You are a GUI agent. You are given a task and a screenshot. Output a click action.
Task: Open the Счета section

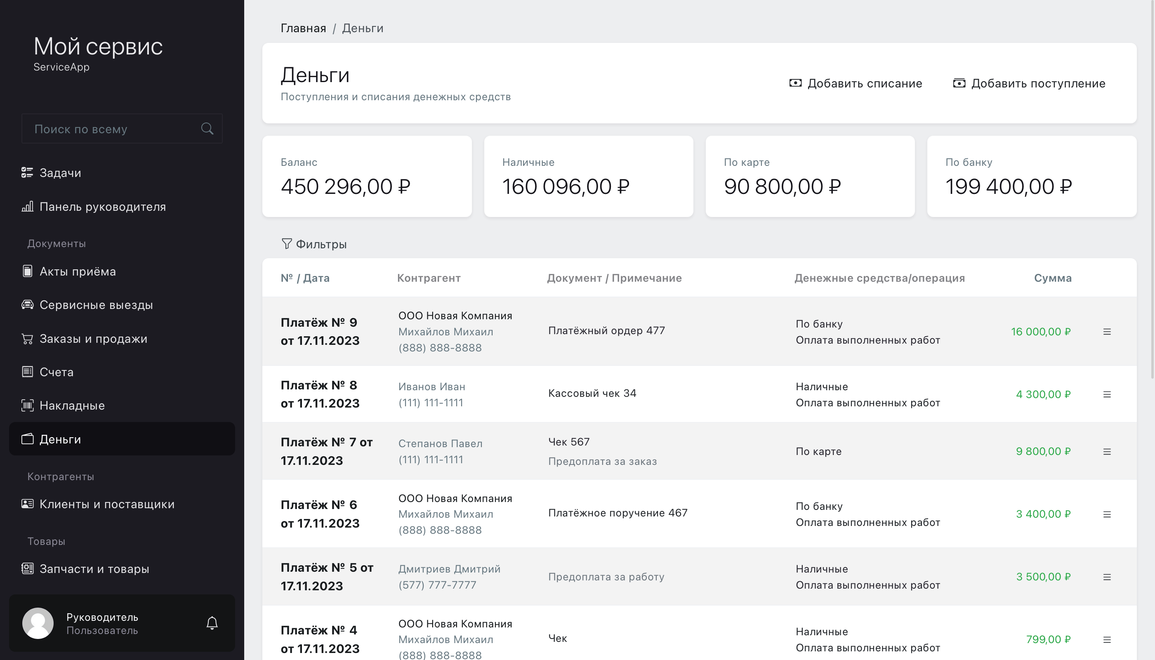coord(122,372)
